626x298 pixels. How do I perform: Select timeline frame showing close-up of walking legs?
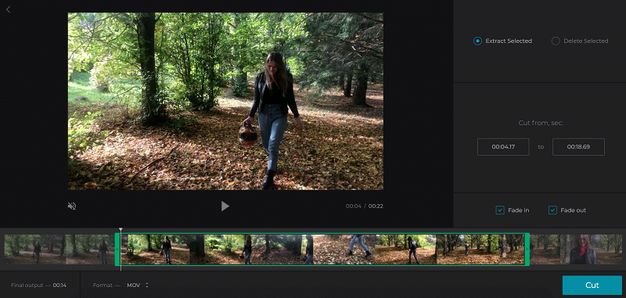344,250
